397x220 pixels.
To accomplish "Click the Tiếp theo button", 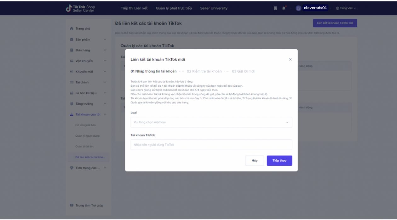I will [279, 161].
